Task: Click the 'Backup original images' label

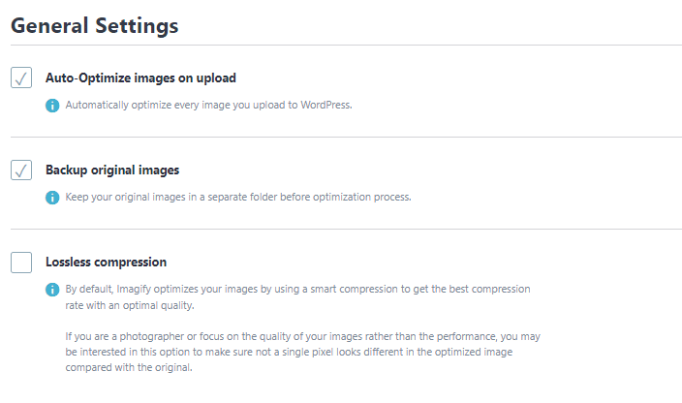Action: (112, 170)
